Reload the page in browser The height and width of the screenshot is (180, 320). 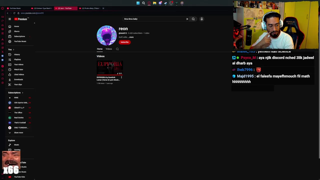pyautogui.click(x=14, y=13)
